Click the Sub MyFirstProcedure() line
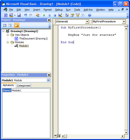This screenshot has width=130, height=140. (x=81, y=27)
